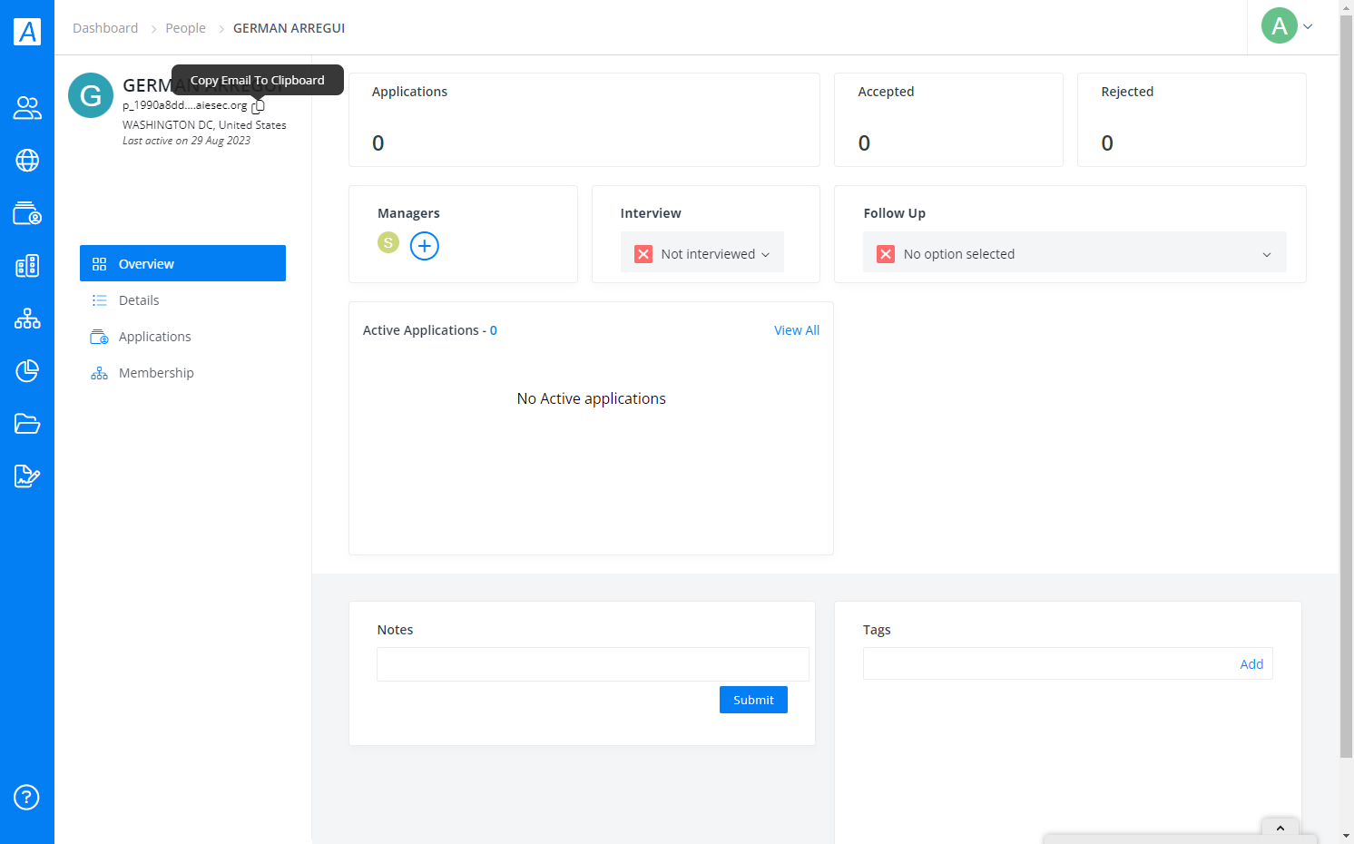Screen dimensions: 1354x844
Task: Switch to the Details tab
Action: [x=182, y=300]
